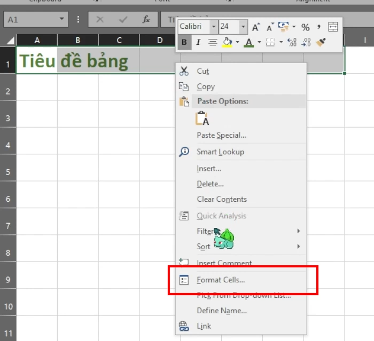Toggle Bold in mini toolbar
This screenshot has width=374, height=341.
pyautogui.click(x=184, y=42)
